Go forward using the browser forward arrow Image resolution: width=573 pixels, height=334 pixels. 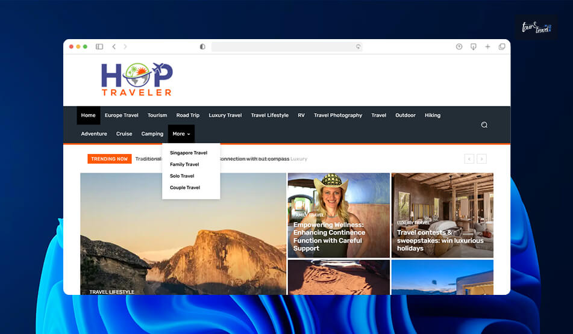click(x=125, y=47)
